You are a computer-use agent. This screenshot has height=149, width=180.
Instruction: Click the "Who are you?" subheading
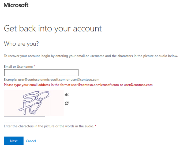[21, 43]
